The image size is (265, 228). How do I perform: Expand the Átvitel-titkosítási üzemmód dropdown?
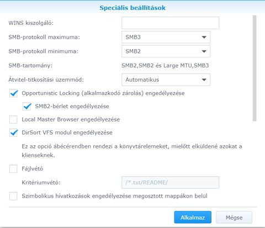166,79
